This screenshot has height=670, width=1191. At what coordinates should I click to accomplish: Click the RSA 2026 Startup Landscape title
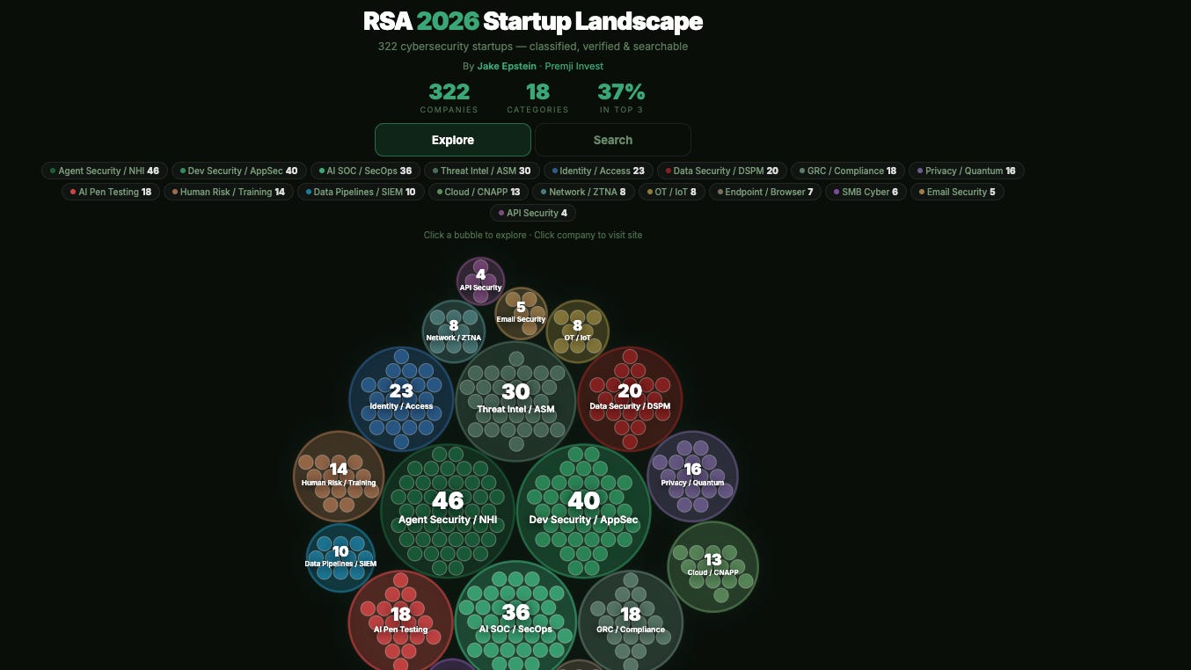[x=533, y=21]
